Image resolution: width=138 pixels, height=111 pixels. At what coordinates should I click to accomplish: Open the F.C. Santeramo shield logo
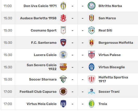pos(63,42)
